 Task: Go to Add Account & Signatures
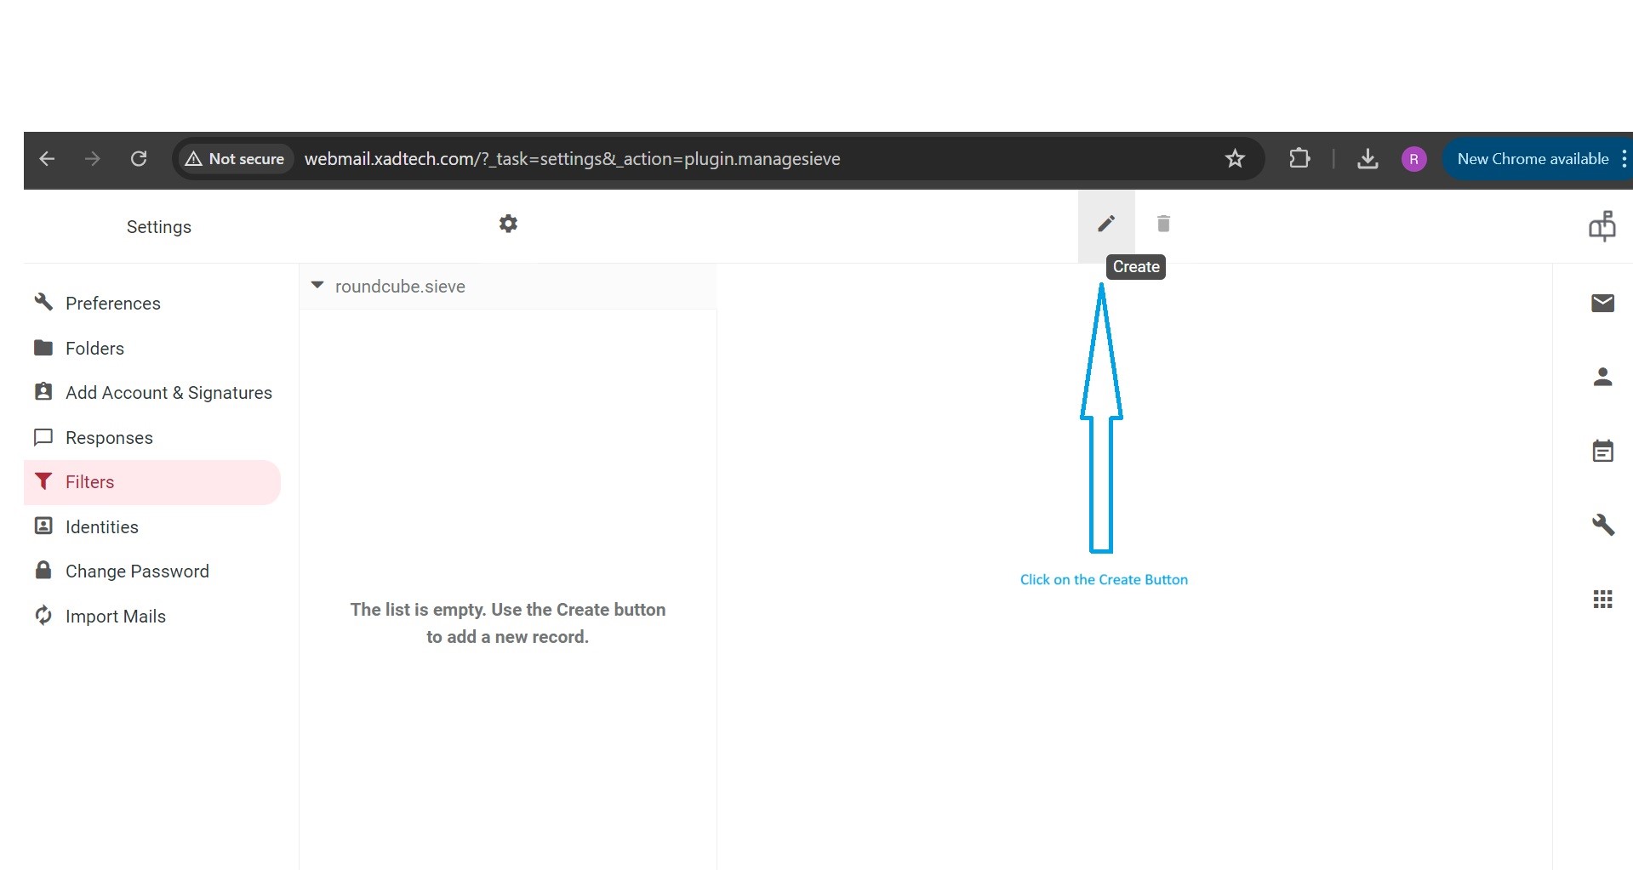click(168, 393)
